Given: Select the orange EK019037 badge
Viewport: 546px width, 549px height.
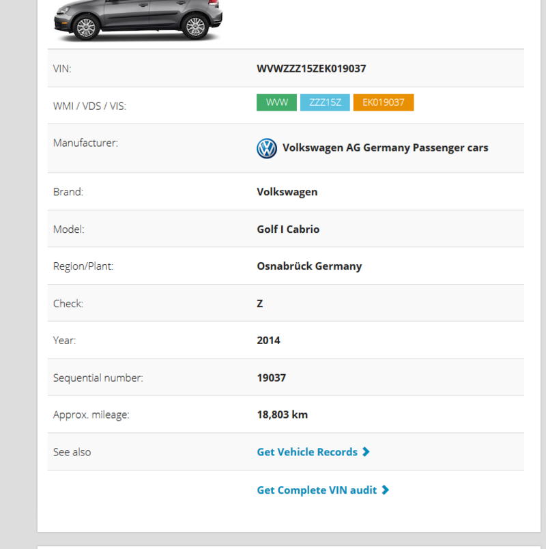Looking at the screenshot, I should pos(383,102).
